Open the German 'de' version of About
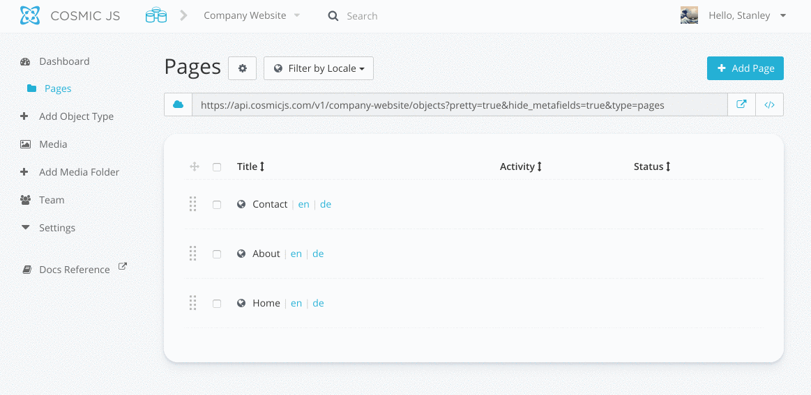This screenshot has width=811, height=395. click(x=318, y=254)
